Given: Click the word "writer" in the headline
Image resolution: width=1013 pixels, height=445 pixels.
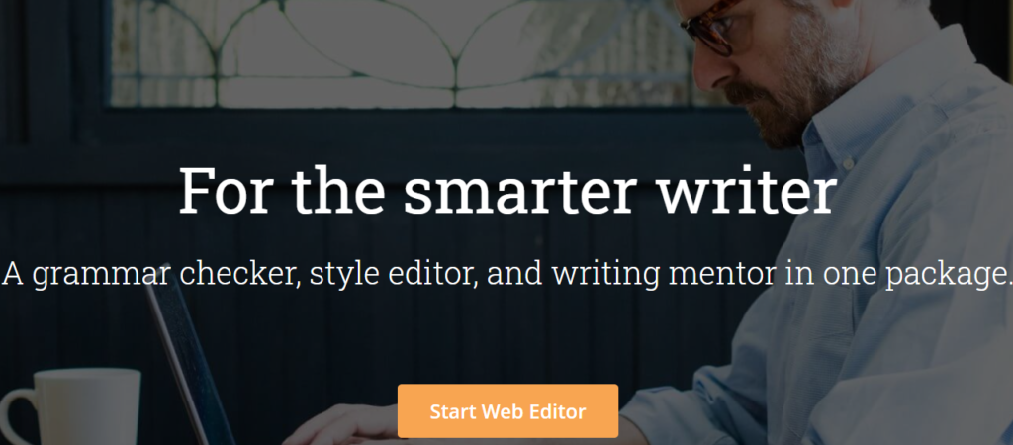Looking at the screenshot, I should (749, 191).
